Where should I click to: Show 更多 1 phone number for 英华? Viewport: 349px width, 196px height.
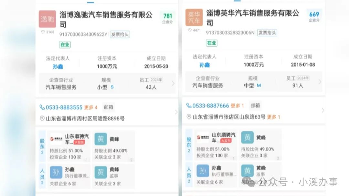click(237, 106)
